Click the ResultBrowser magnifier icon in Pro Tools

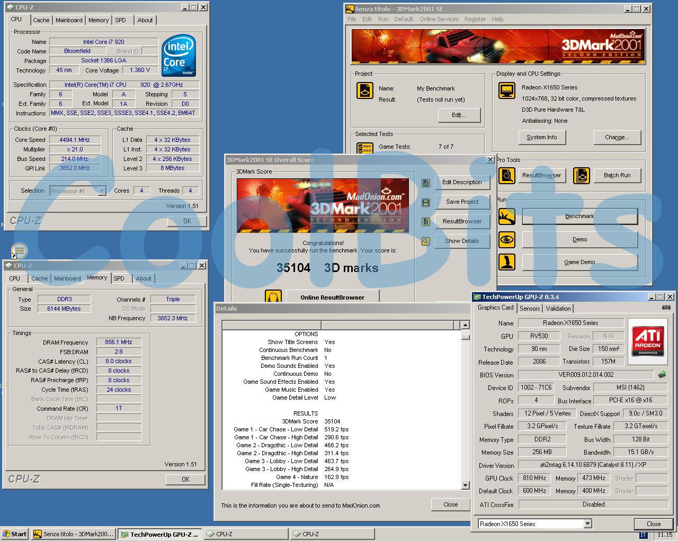507,175
